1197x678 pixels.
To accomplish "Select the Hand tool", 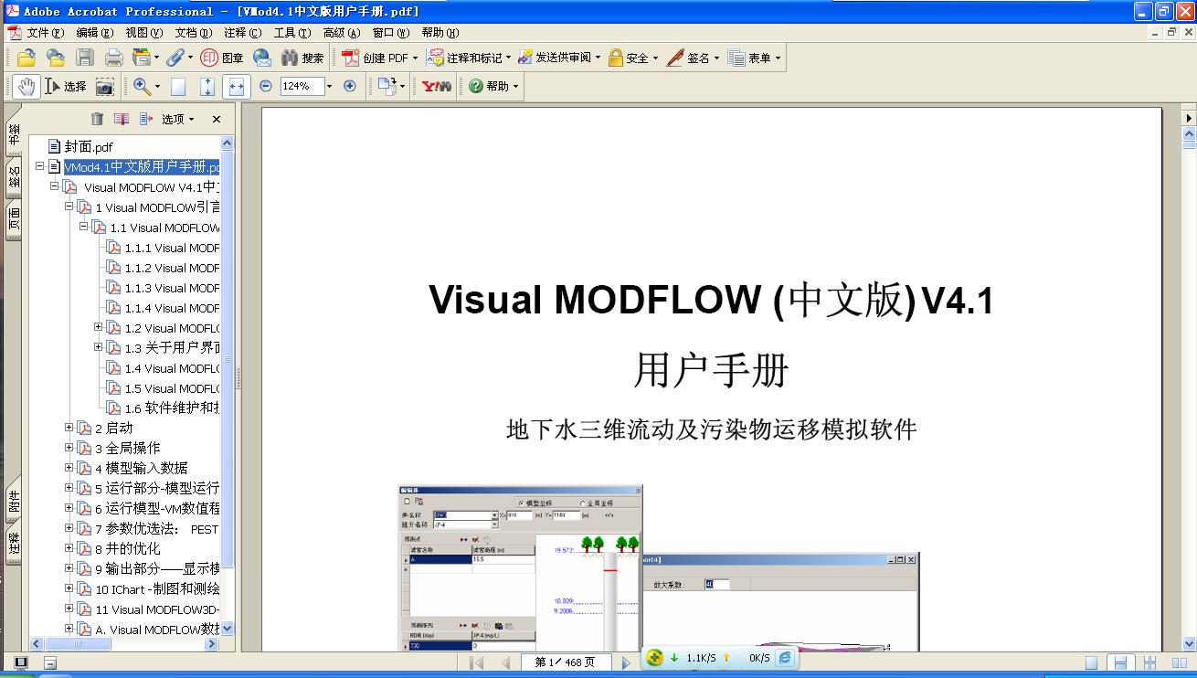I will coord(26,86).
